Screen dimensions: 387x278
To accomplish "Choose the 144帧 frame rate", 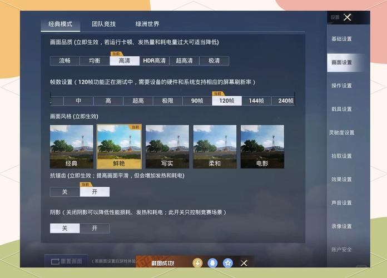I will (x=256, y=101).
